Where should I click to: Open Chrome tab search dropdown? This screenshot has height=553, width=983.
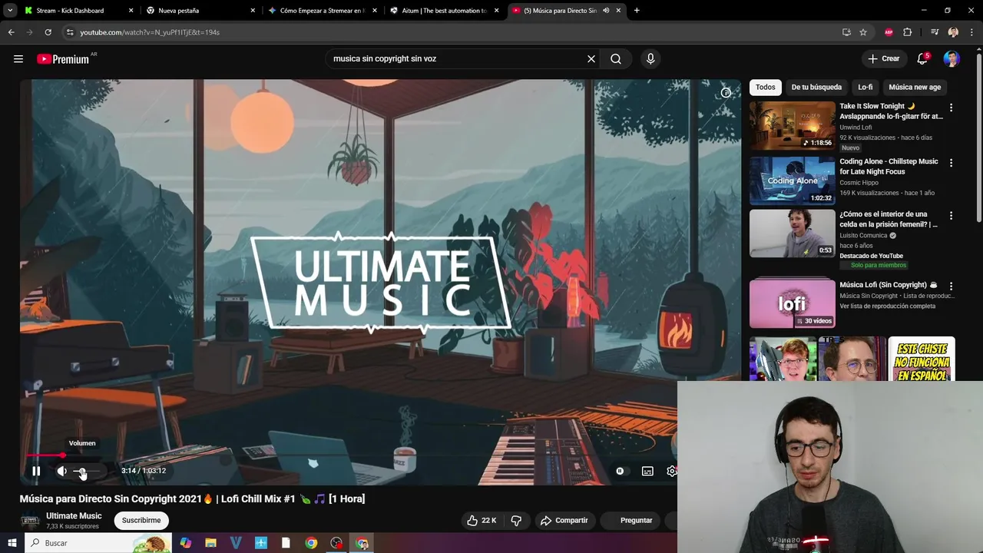(10, 11)
